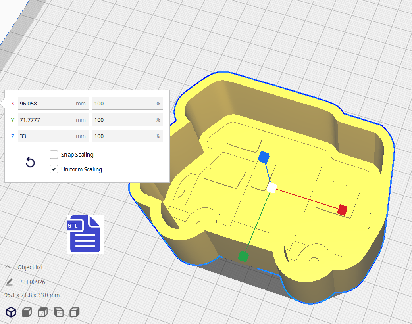Select the middle half-shaded cube icon
Screen dimensions: 412x324
[x=42, y=312]
